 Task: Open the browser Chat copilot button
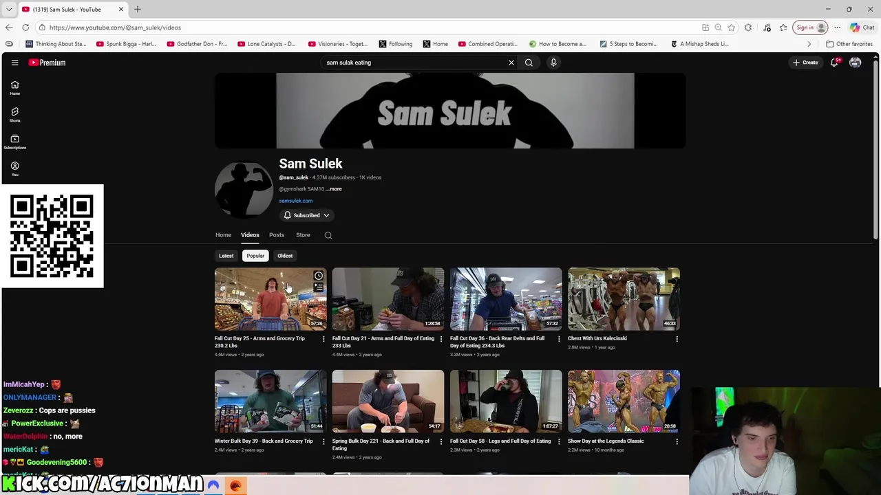click(862, 27)
